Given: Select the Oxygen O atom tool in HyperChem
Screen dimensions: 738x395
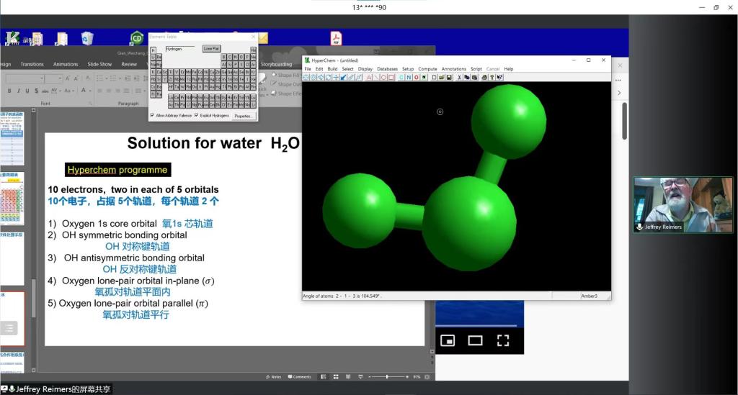Looking at the screenshot, I should (x=416, y=77).
